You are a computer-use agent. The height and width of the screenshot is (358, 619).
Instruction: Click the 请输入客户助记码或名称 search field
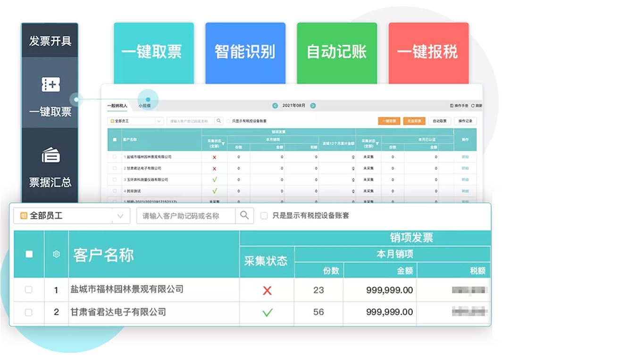coord(186,216)
